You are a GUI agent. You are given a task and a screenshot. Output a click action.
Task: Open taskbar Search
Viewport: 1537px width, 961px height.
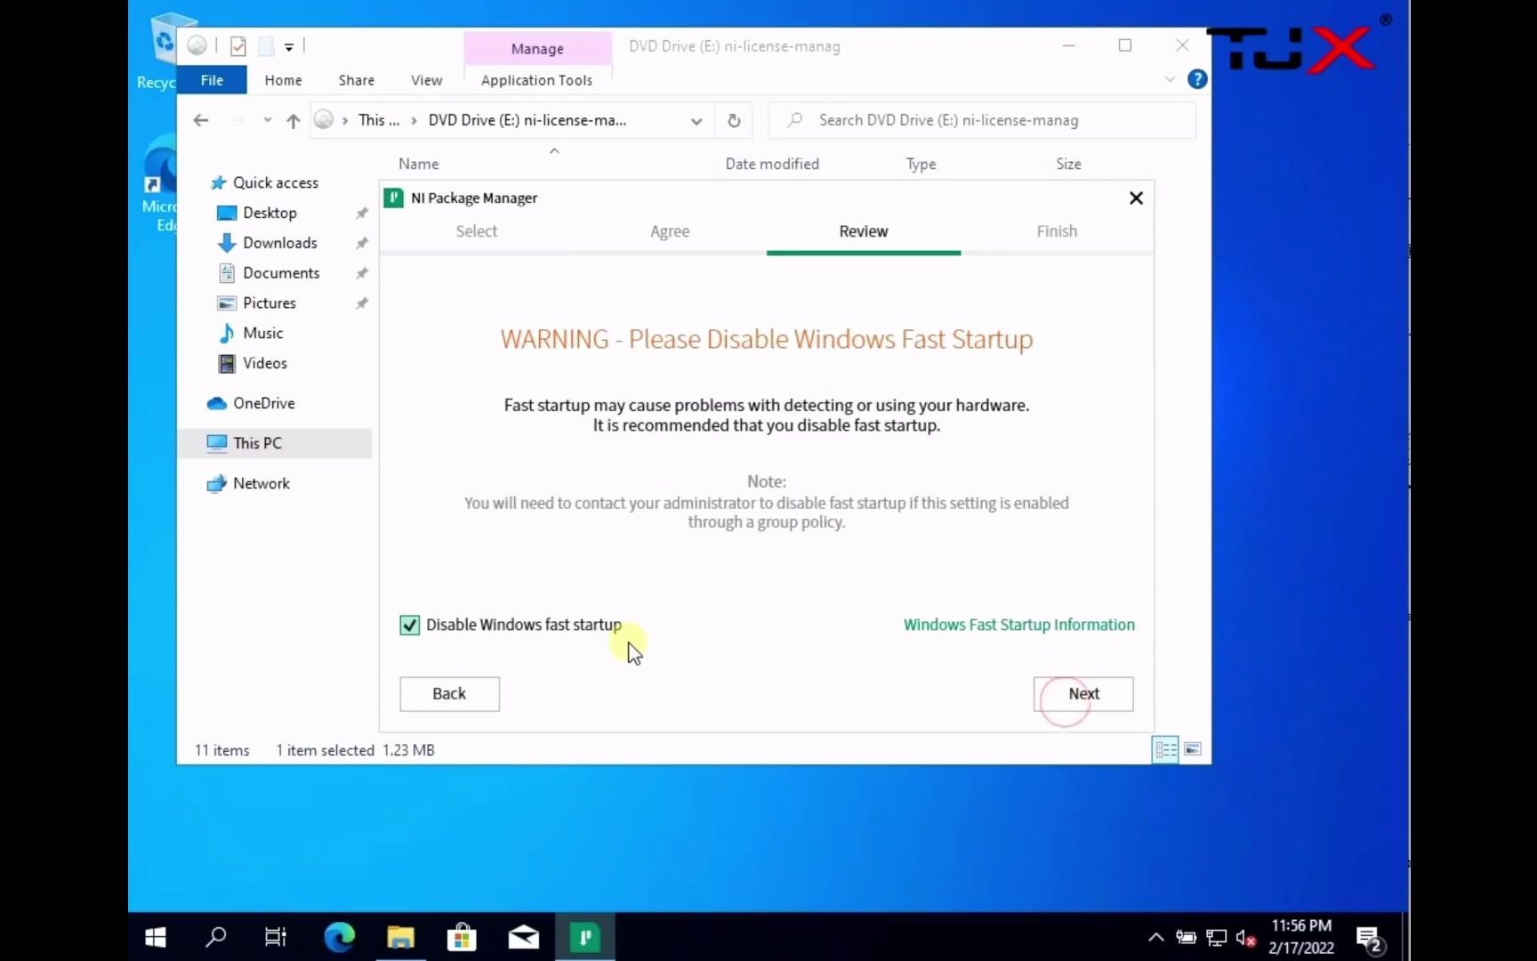[x=215, y=937]
